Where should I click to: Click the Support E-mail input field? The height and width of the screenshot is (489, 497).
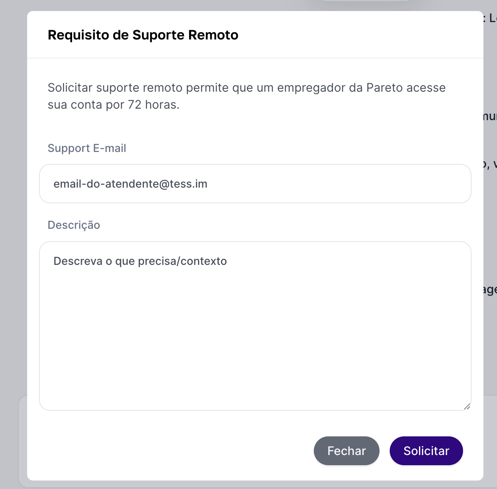tap(254, 184)
